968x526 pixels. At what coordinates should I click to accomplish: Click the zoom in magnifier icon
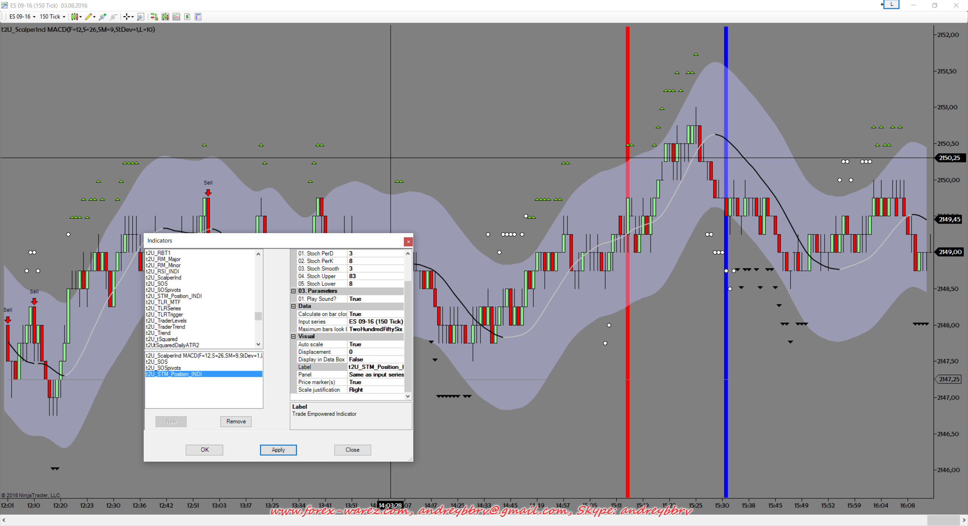coord(102,17)
